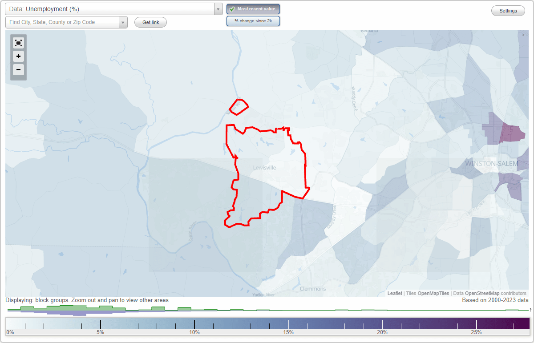Viewport: 534px width, 343px height.
Task: Click the histogram help question mark
Action: [x=530, y=310]
